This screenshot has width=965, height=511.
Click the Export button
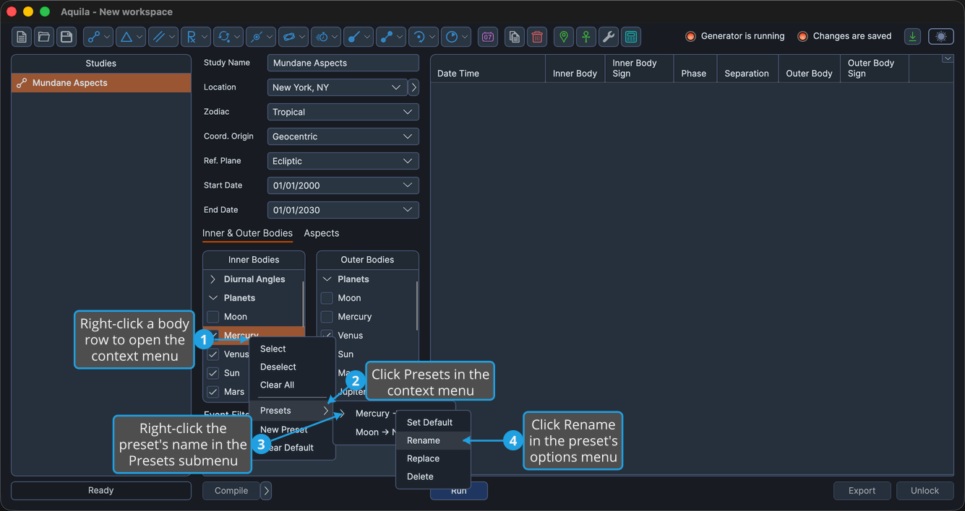(x=862, y=491)
